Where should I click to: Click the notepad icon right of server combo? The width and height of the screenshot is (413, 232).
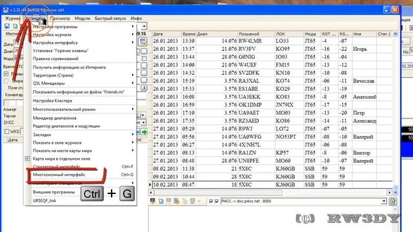point(393,202)
